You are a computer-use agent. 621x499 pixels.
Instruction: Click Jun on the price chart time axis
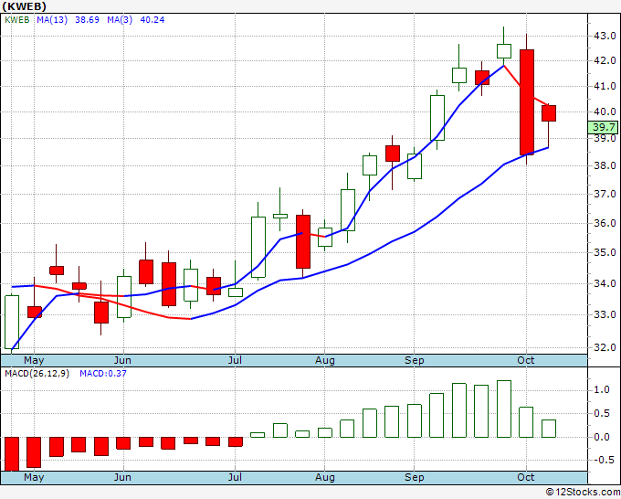(122, 360)
